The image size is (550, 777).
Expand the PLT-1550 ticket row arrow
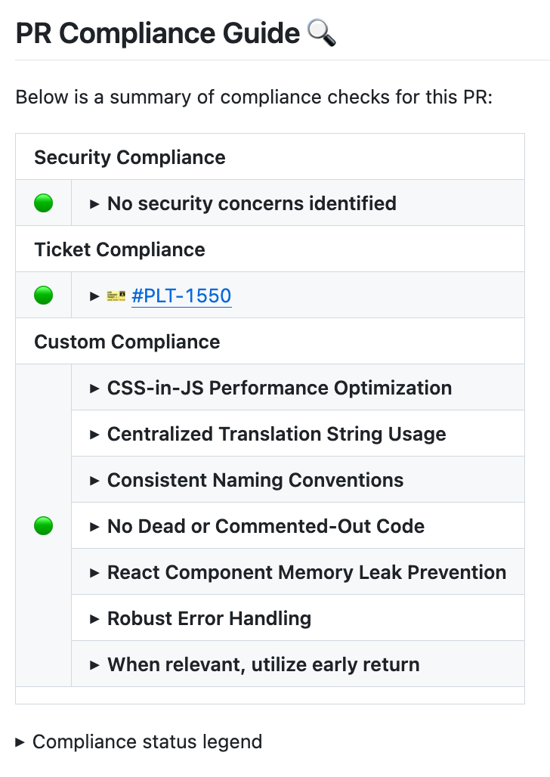click(x=94, y=296)
